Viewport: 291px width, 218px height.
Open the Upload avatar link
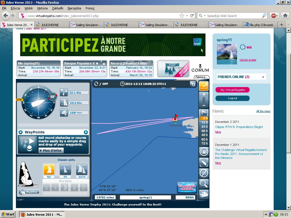248,60
